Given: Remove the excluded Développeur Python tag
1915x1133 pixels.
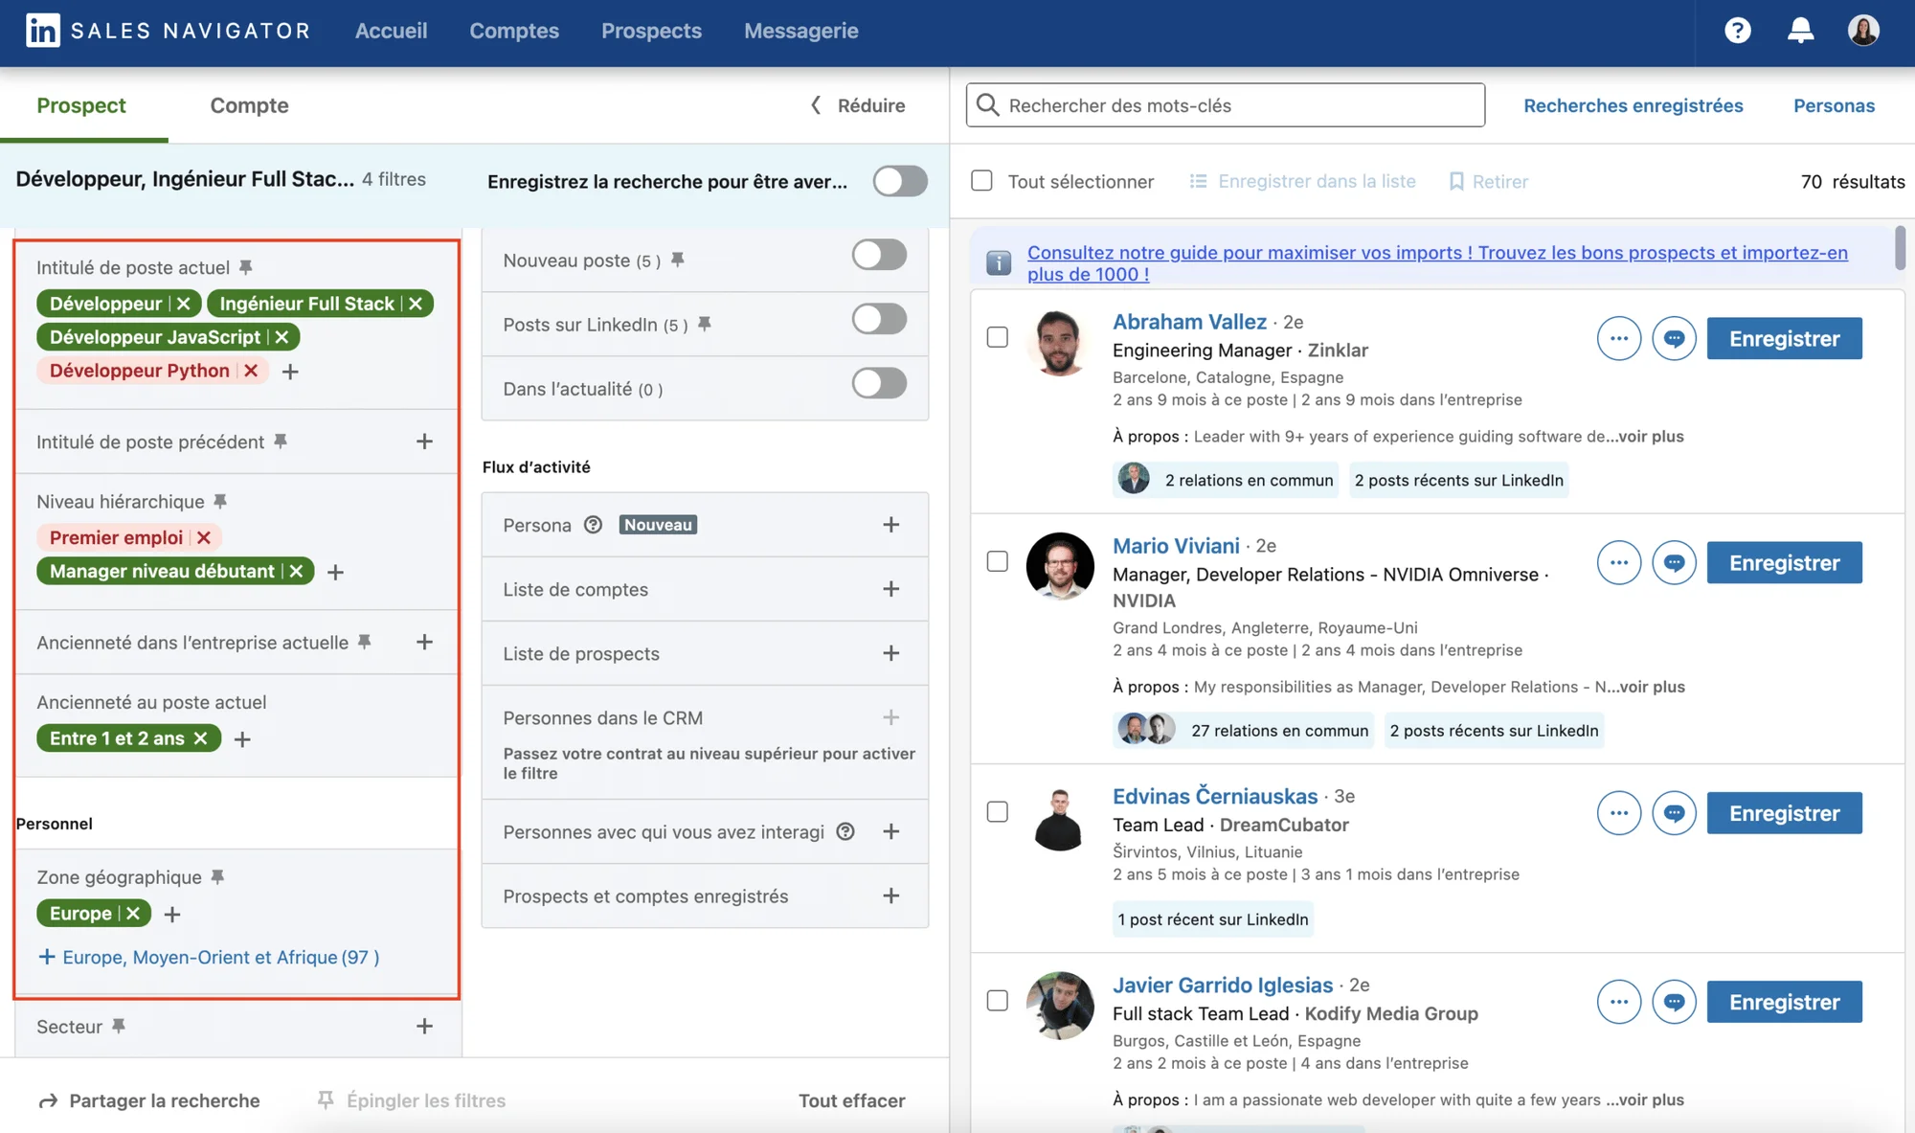Looking at the screenshot, I should pyautogui.click(x=251, y=371).
